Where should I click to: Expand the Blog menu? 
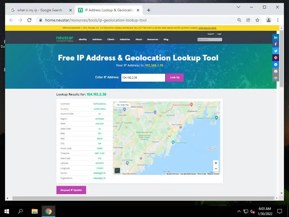pyautogui.click(x=167, y=39)
